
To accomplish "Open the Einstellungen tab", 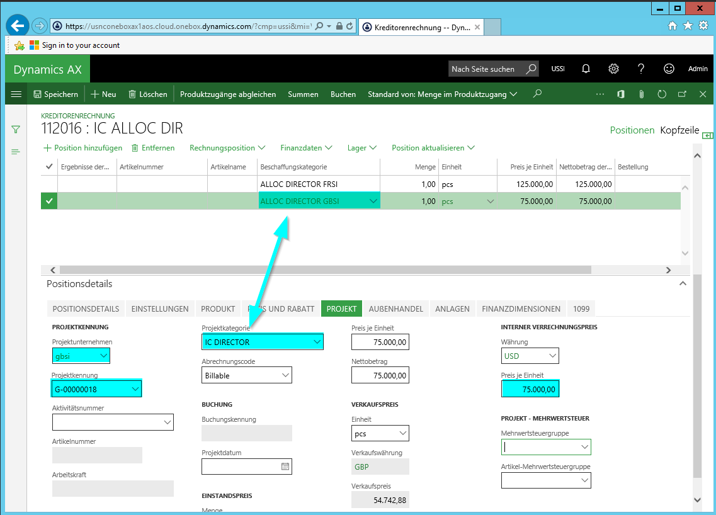I will [160, 308].
